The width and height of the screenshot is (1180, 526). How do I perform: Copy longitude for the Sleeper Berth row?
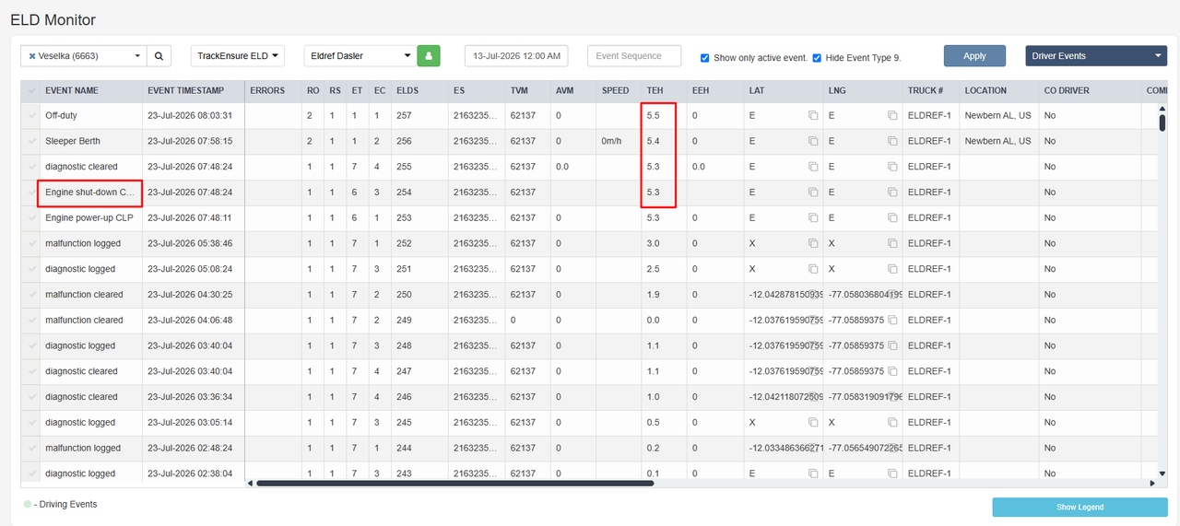[892, 141]
